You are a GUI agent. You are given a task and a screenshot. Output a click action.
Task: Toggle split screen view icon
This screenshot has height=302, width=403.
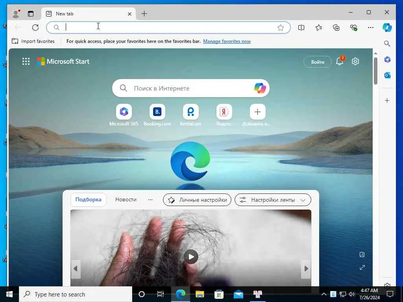[301, 28]
